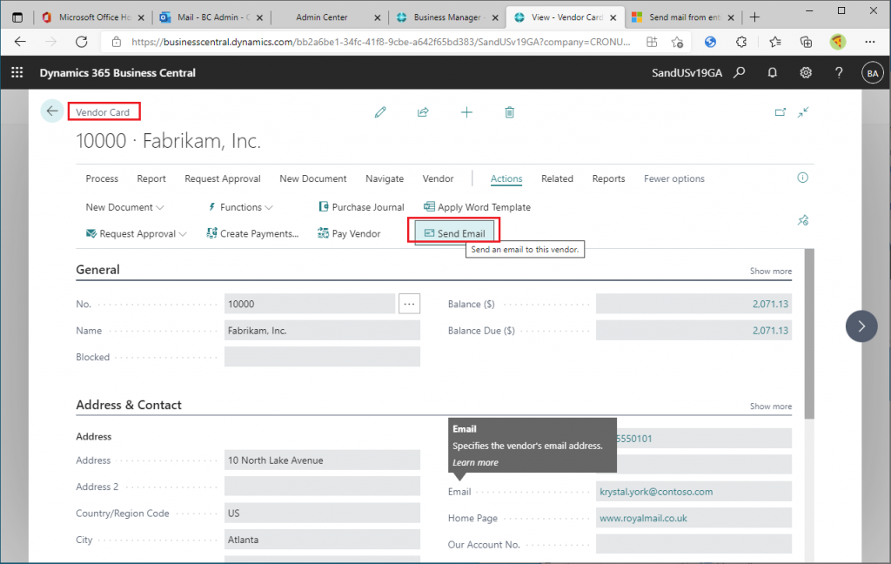
Task: Open the New Document menu tab
Action: tap(312, 178)
